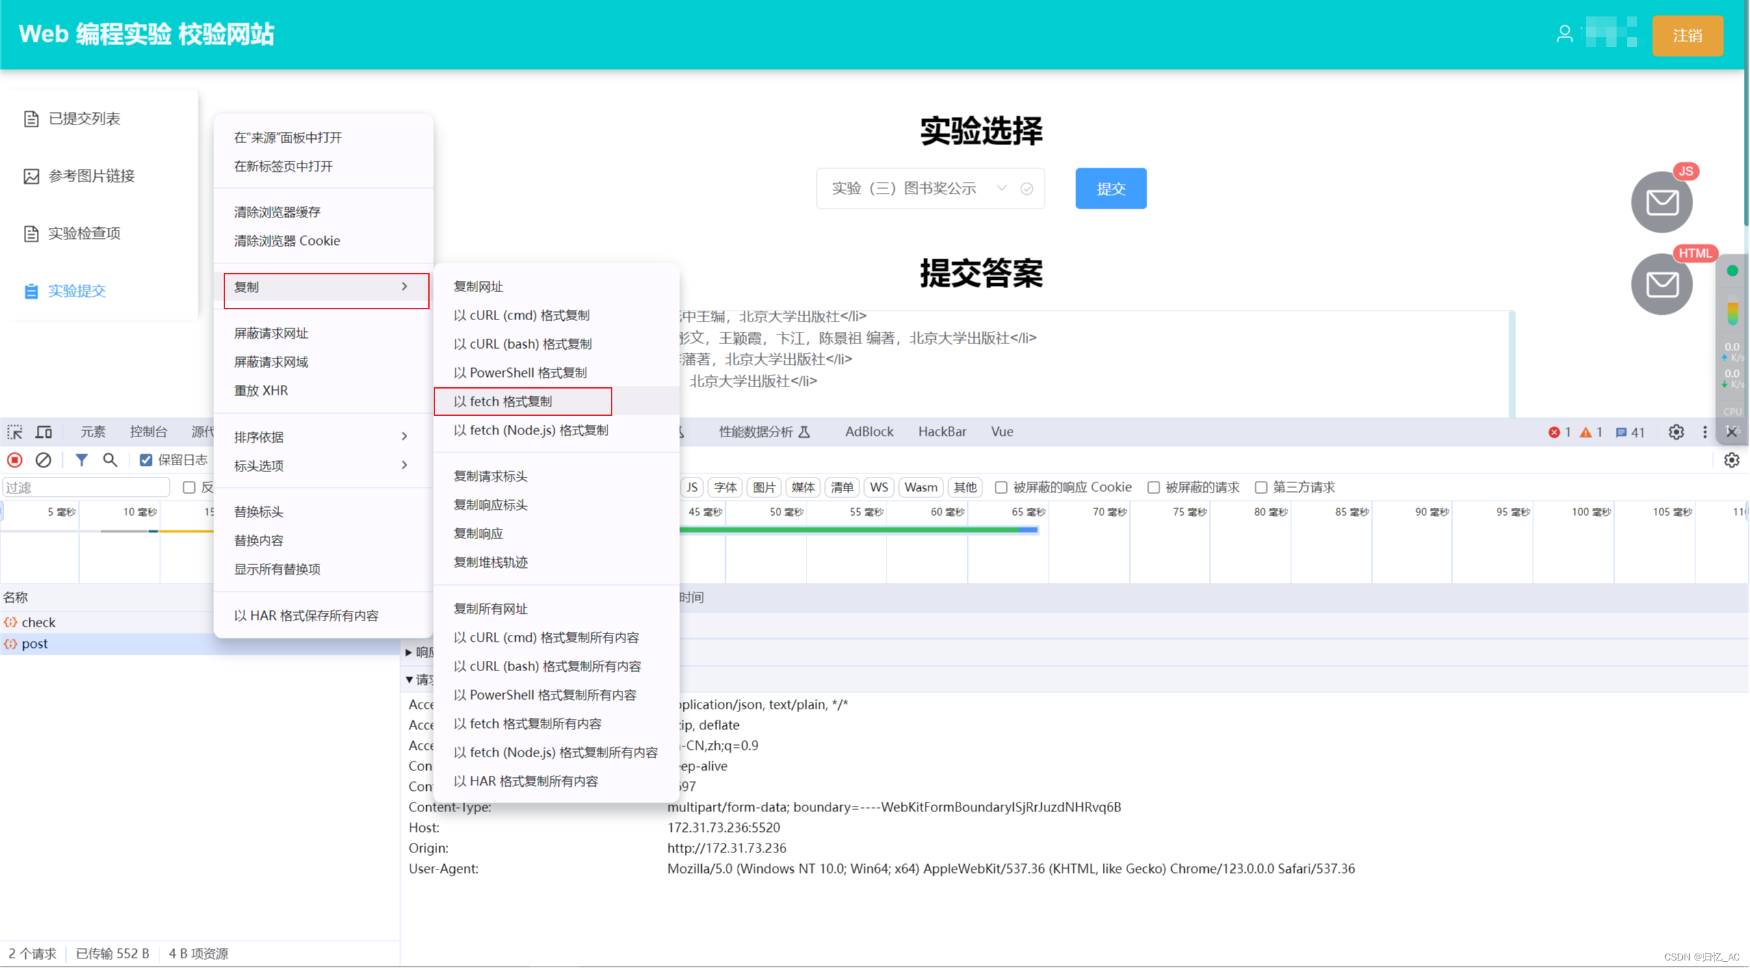Choose 以 fetch 格式复制 menu item

point(503,402)
